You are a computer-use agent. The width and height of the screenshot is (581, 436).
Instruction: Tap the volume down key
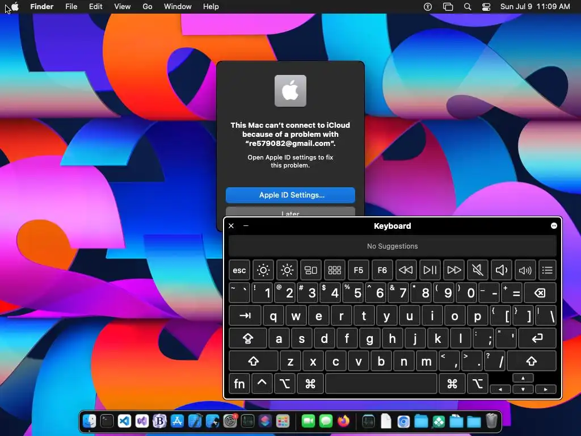[x=502, y=270]
